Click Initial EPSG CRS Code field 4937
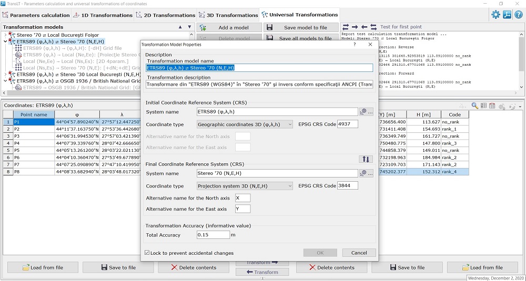This screenshot has width=526, height=281. coord(348,124)
